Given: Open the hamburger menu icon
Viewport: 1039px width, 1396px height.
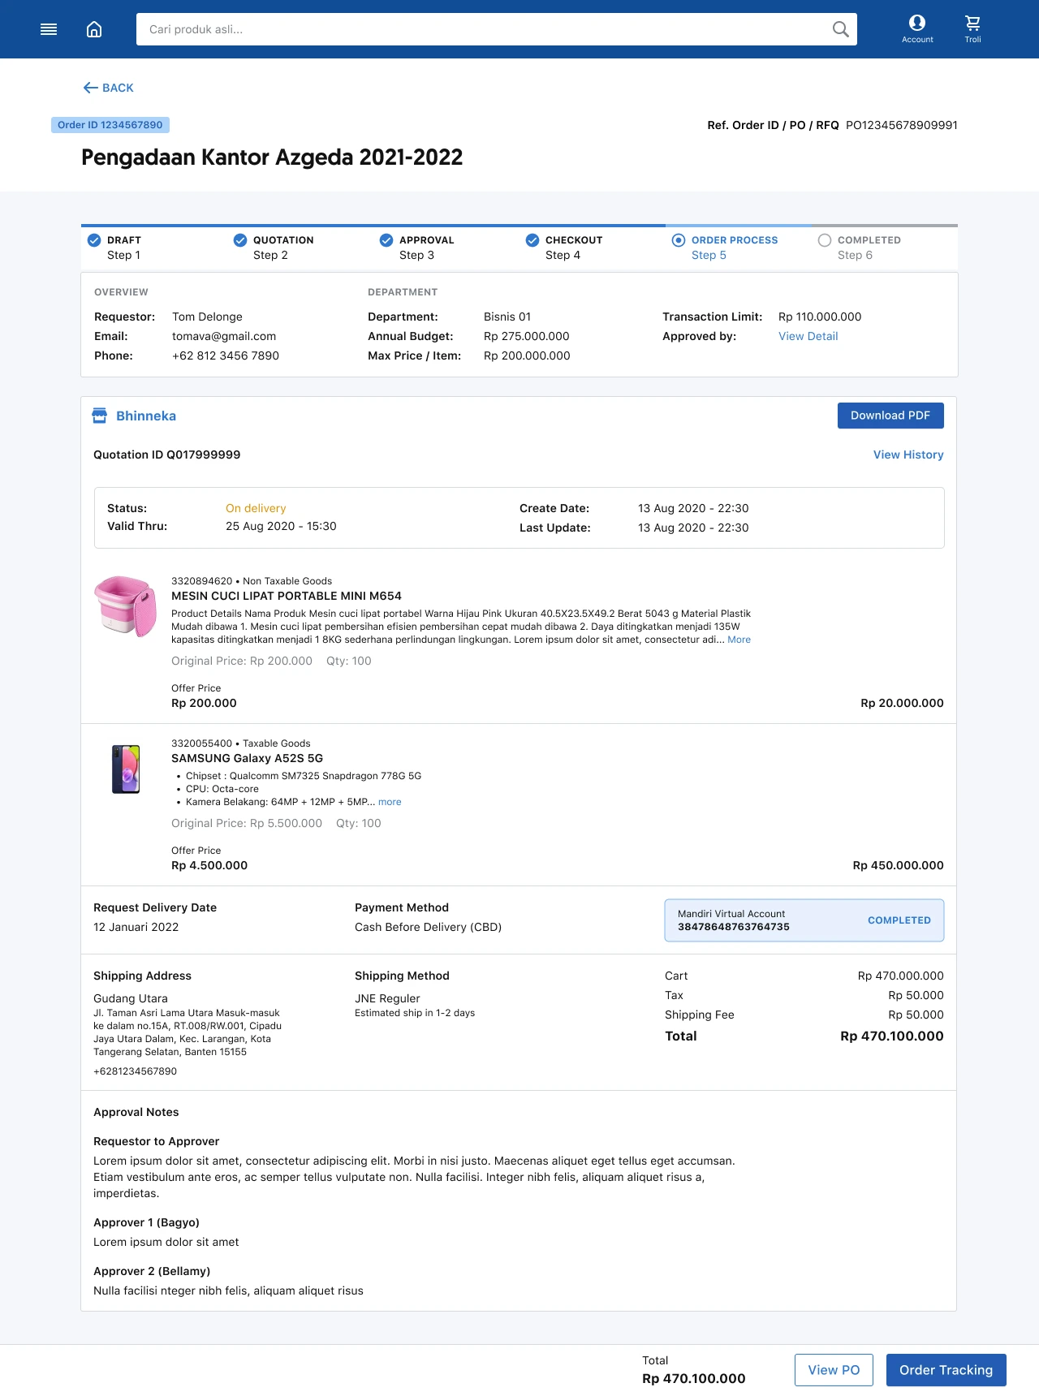Looking at the screenshot, I should [49, 29].
